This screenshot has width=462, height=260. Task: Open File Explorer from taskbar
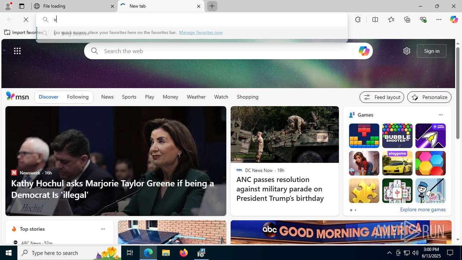pyautogui.click(x=166, y=253)
